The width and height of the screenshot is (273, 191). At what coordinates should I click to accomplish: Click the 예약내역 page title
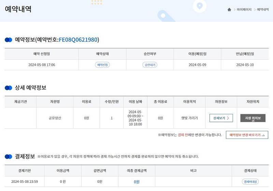(18, 9)
